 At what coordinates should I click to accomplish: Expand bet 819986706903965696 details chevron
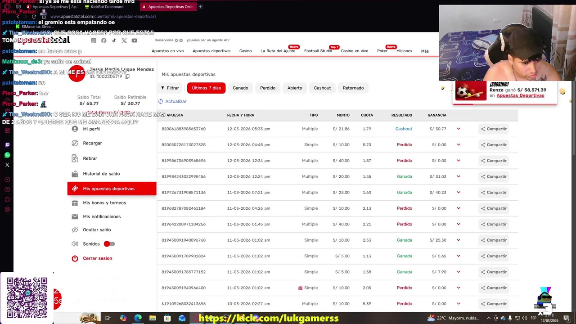click(x=459, y=161)
